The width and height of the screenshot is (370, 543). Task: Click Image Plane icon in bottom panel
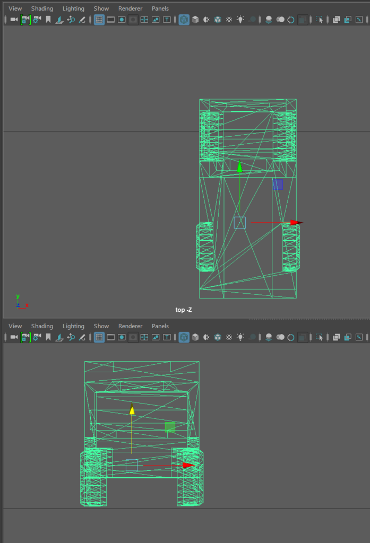coord(59,337)
